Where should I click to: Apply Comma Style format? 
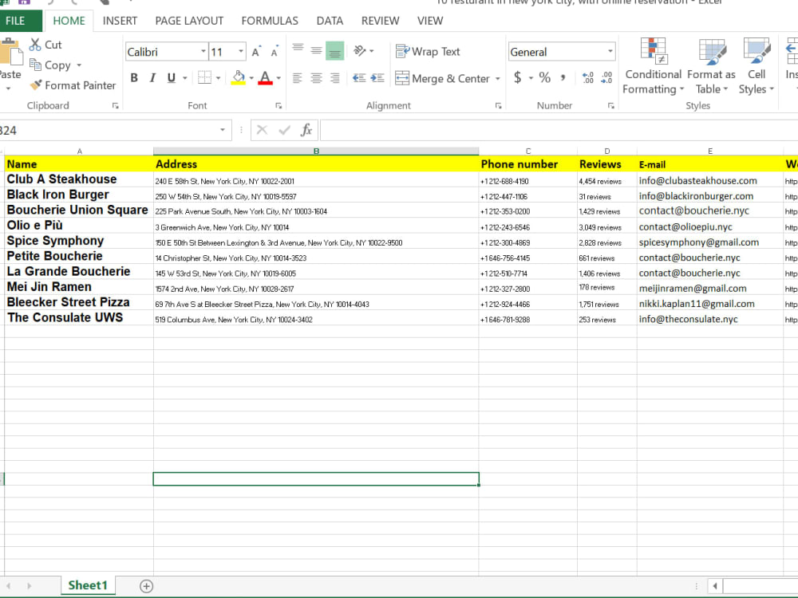(x=563, y=77)
